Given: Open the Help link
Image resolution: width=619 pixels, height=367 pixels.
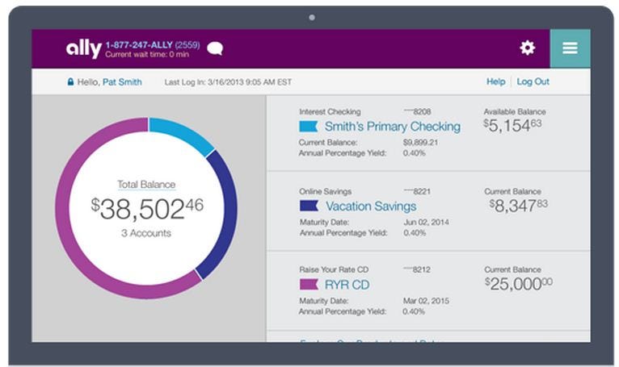Looking at the screenshot, I should point(496,81).
